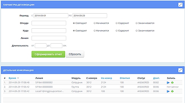Image resolution: width=185 pixels, height=103 pixels.
Task: Select Содержит for Куда
Action: click(116, 31)
